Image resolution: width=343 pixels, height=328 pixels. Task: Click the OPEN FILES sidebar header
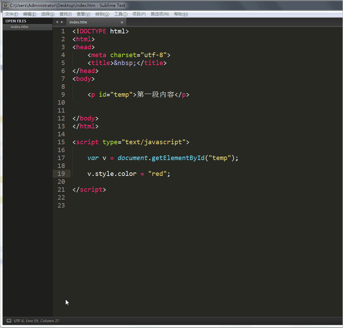[16, 21]
